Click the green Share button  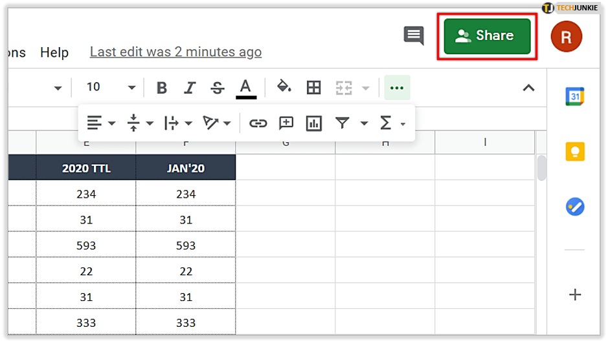pos(487,36)
